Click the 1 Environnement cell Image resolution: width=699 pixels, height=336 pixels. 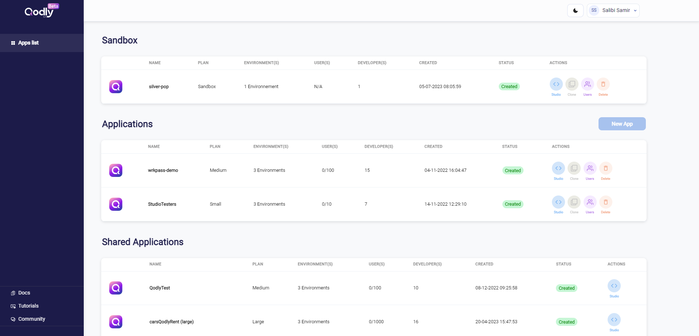click(x=261, y=87)
